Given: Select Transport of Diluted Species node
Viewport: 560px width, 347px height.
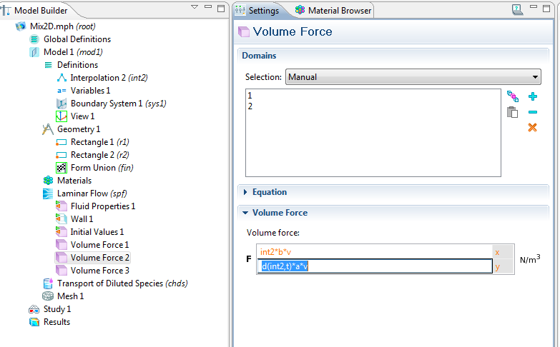Looking at the screenshot, I should click(122, 283).
